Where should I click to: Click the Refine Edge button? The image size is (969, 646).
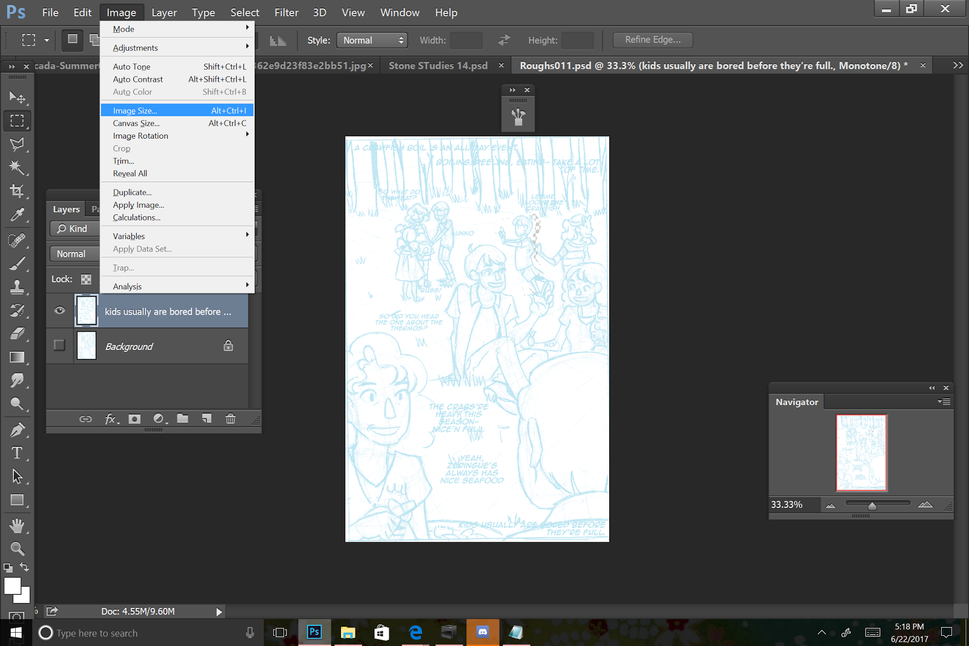click(653, 40)
